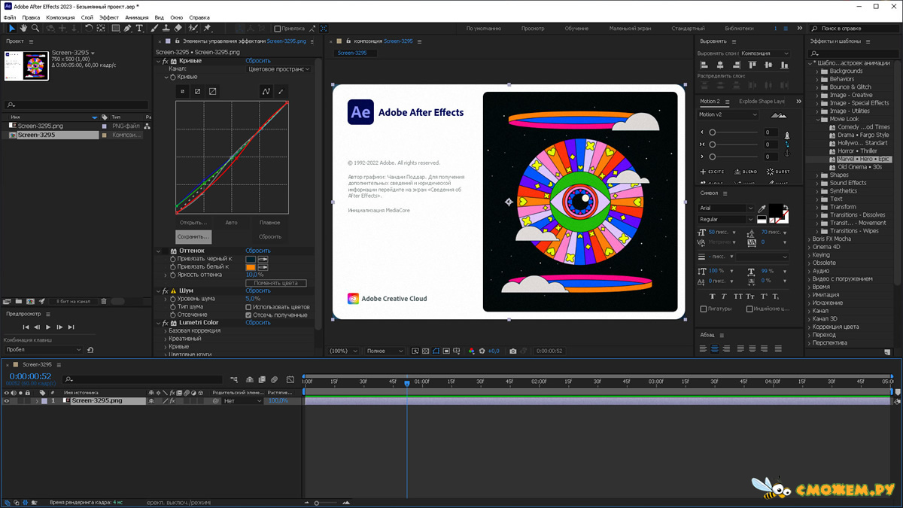The image size is (903, 508).
Task: Switch to Библиотеки workspace
Action: (740, 29)
